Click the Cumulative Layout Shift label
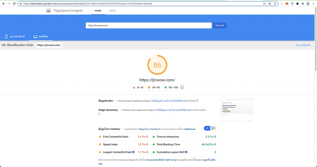The height and width of the screenshot is (167, 317). [x=171, y=152]
